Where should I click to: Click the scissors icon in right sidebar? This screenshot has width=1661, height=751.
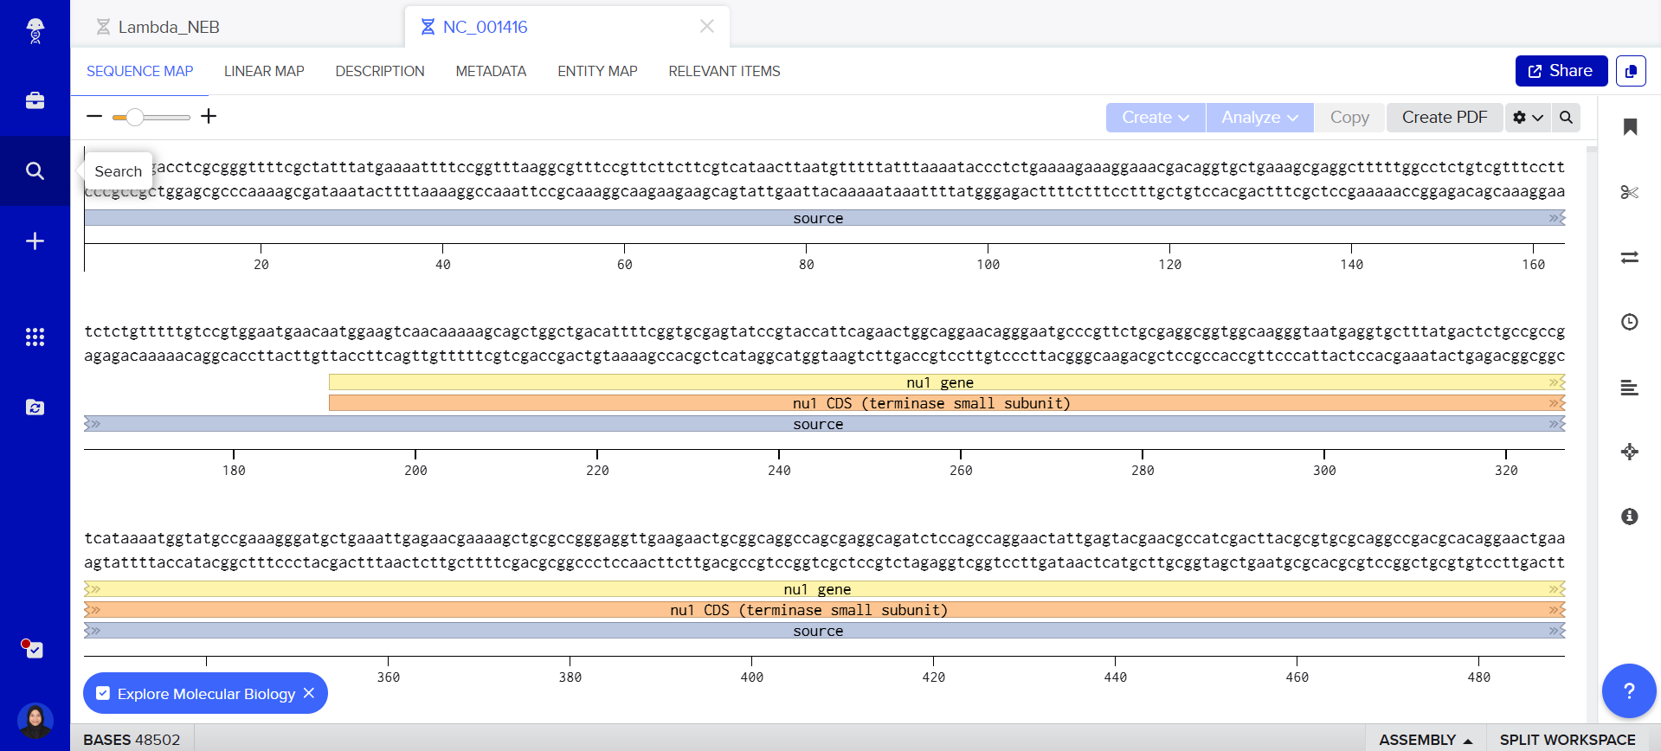point(1629,192)
